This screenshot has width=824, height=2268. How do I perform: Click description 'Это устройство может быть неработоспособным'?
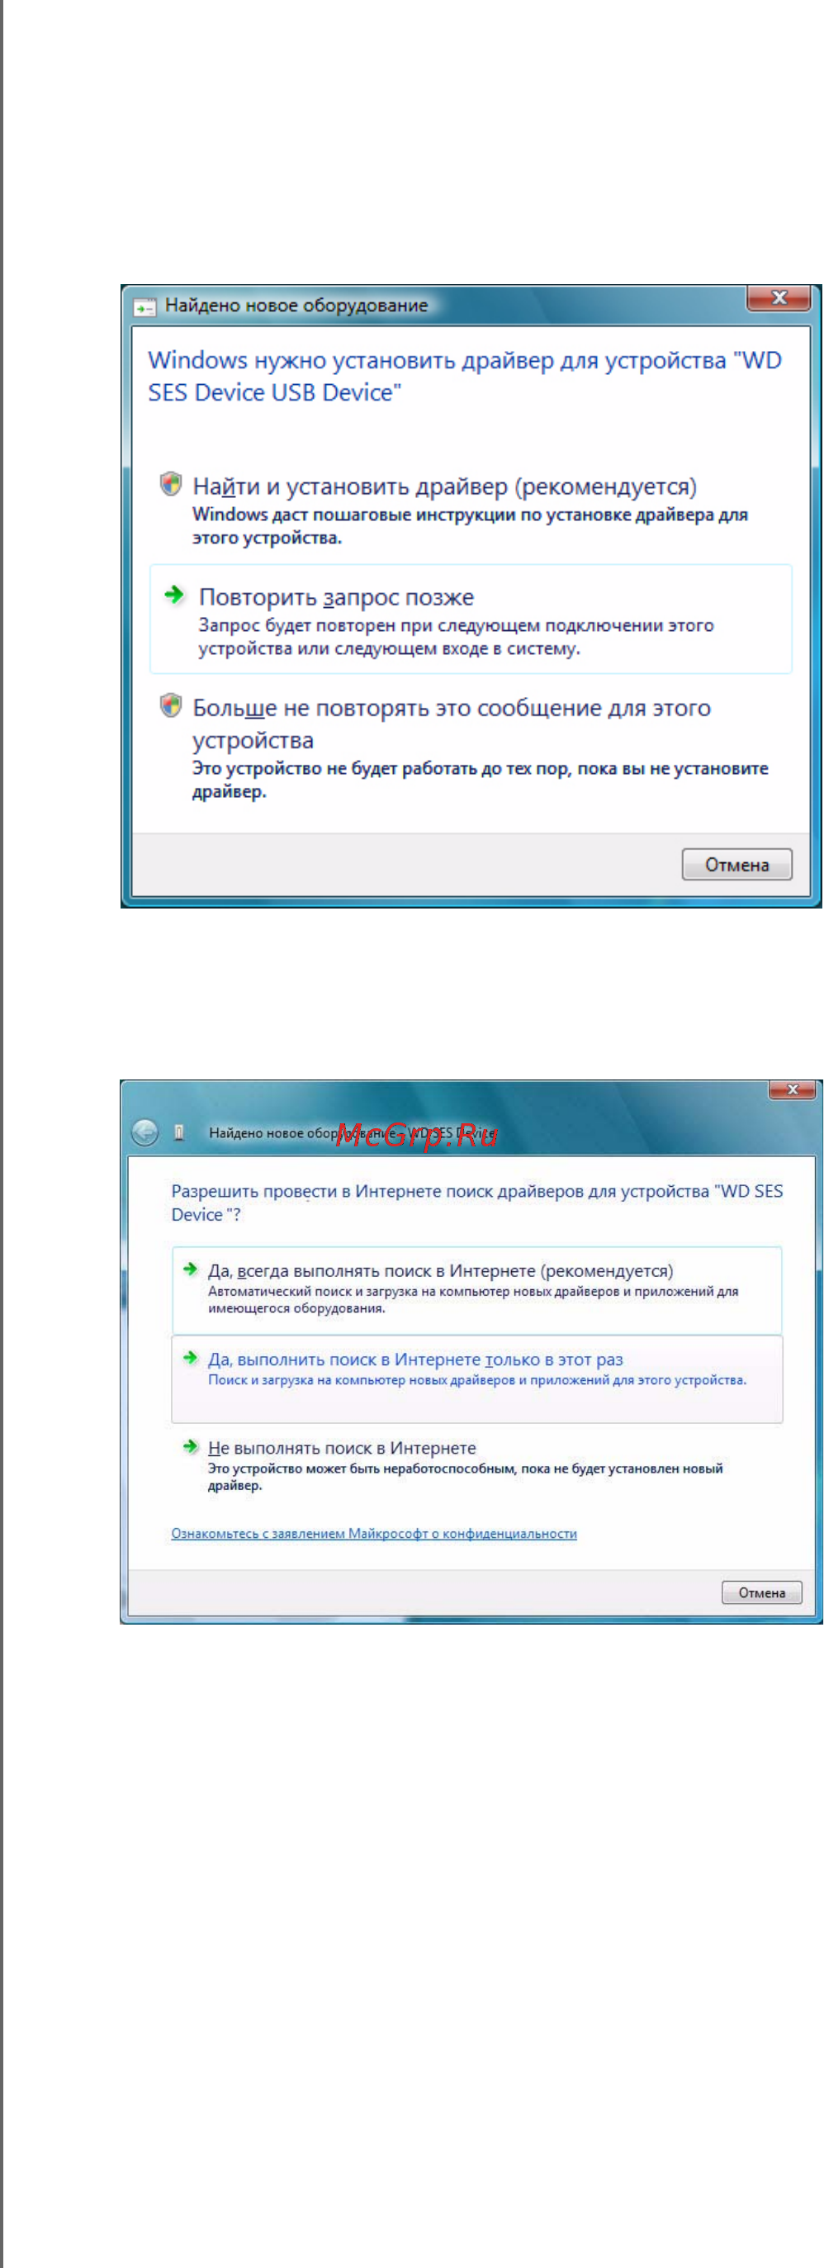(465, 1477)
